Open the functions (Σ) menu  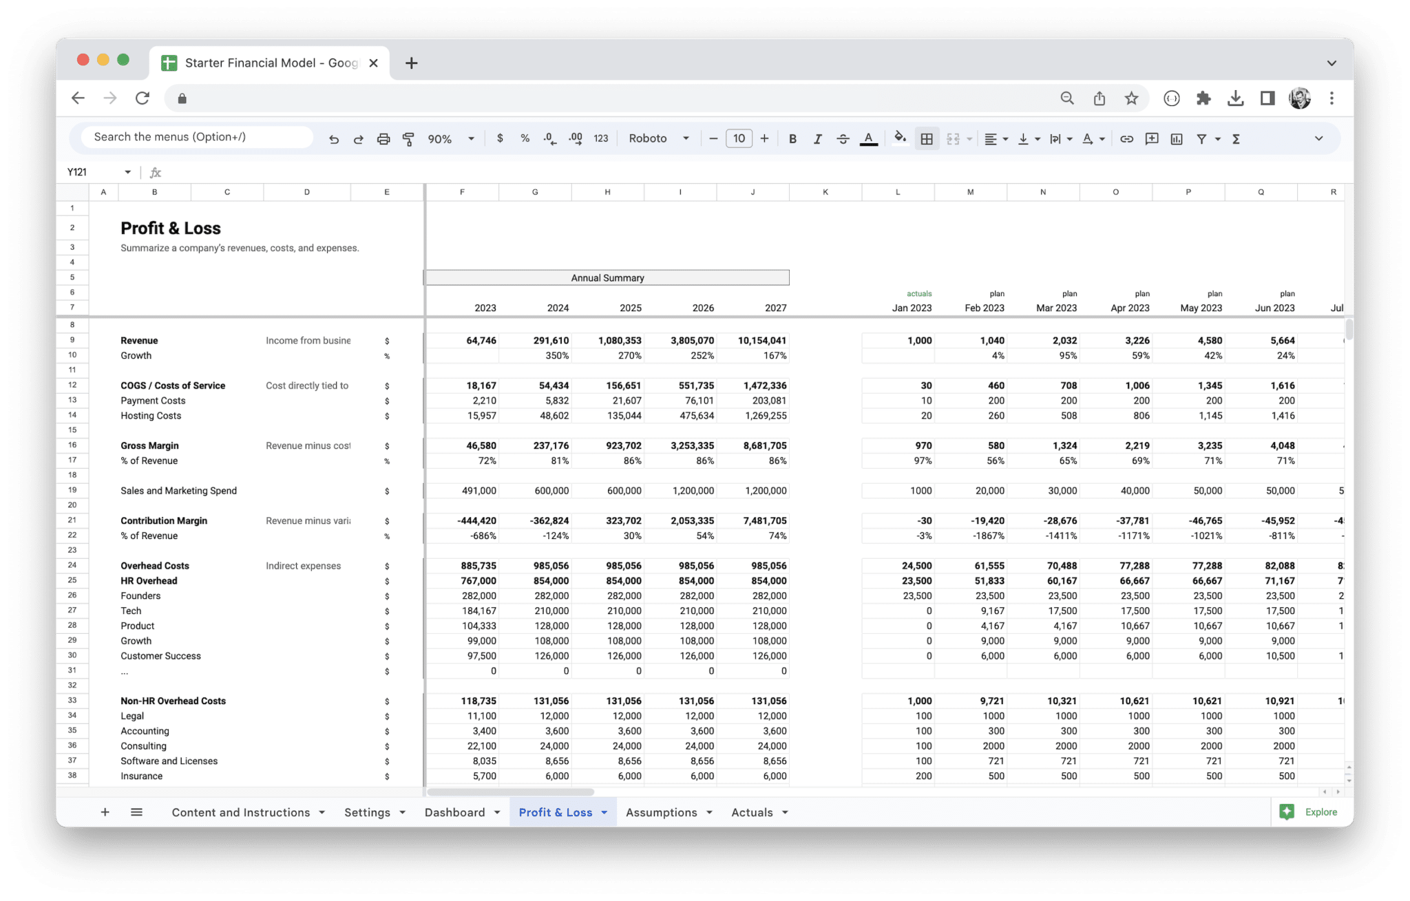(x=1236, y=138)
